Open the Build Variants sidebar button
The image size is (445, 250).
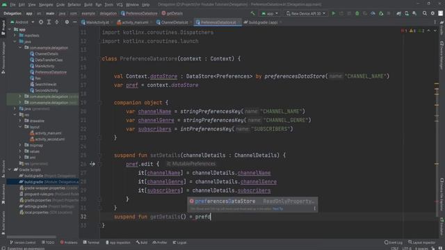click(3, 223)
